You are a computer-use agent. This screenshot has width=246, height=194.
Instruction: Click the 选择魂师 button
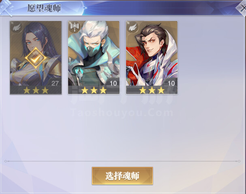122,176
